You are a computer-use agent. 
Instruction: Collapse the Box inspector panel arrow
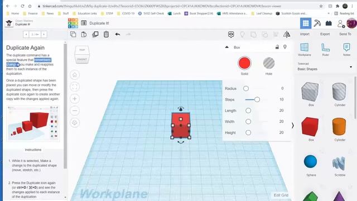[227, 47]
